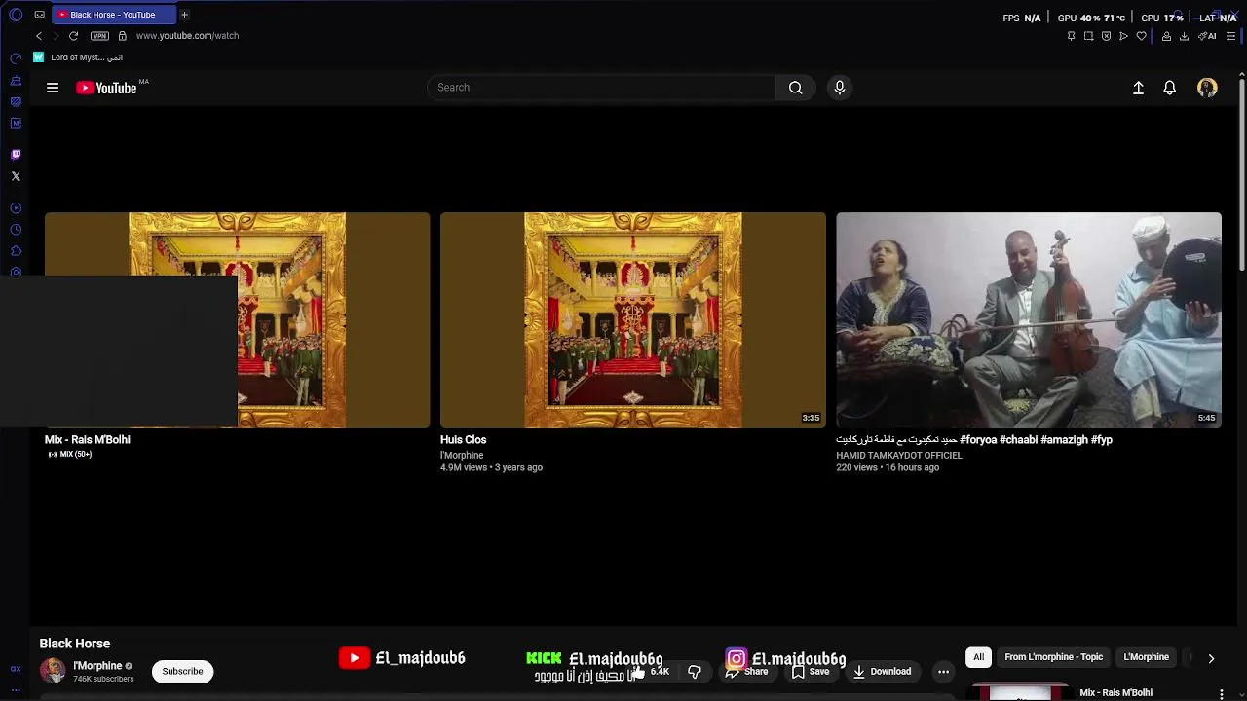Open ad blocker shield icon
The image size is (1247, 701).
(x=1106, y=36)
